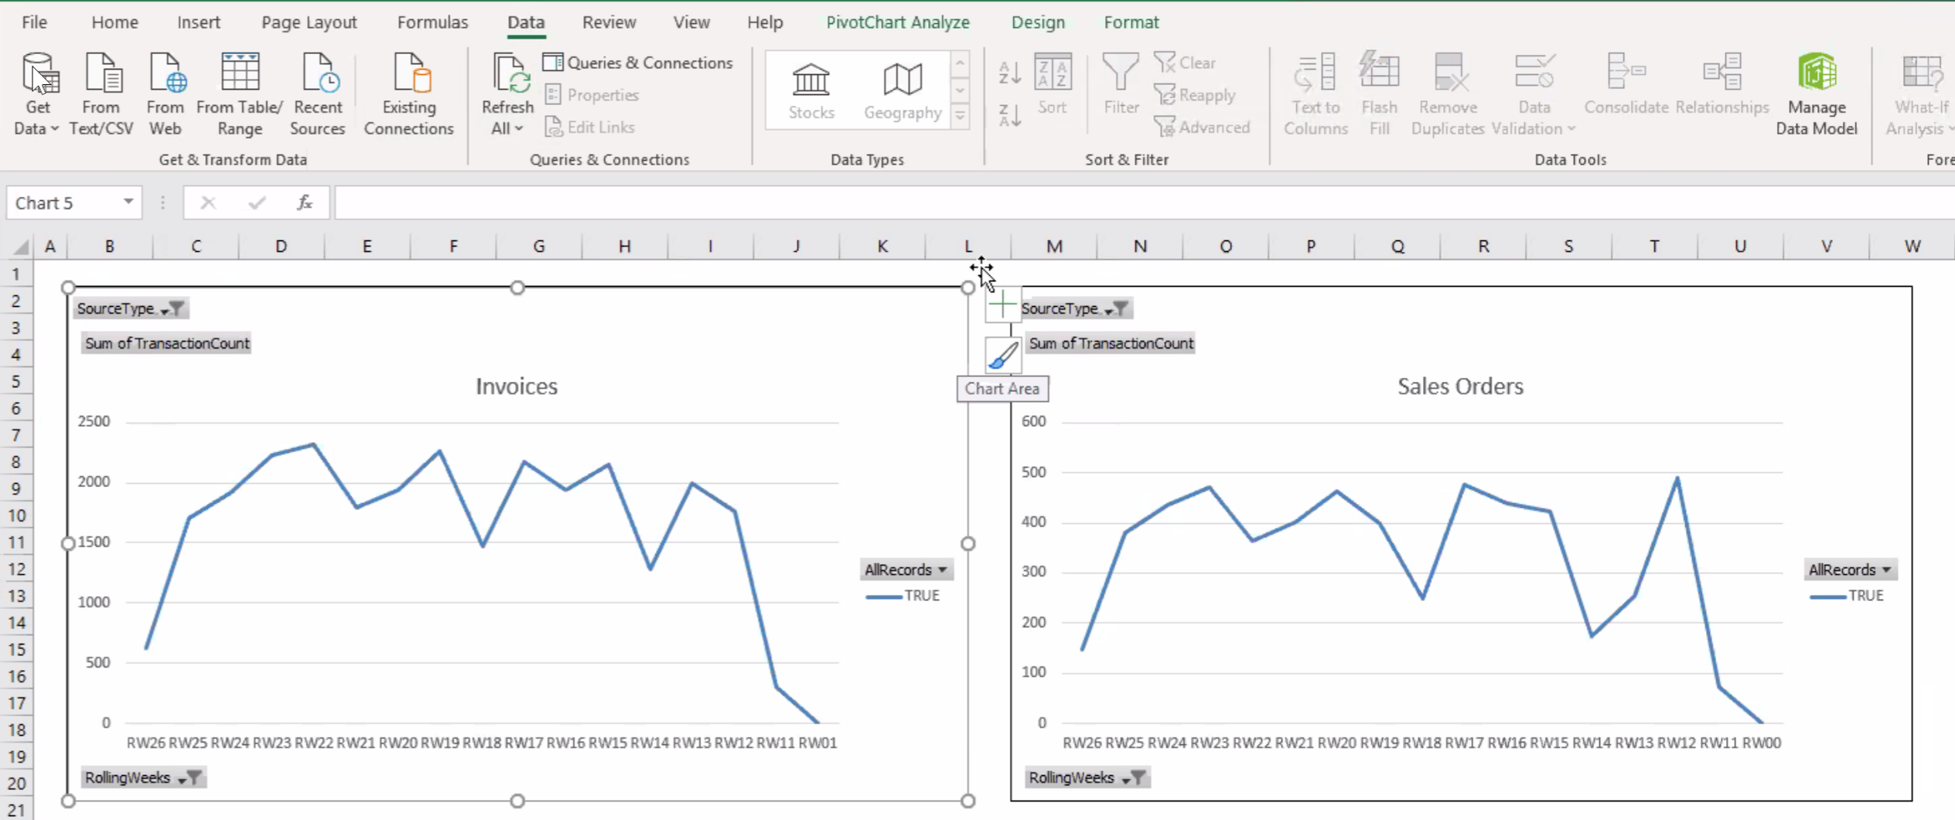Select TRUE legend entry in Invoices chart
The height and width of the screenshot is (820, 1955).
902,596
